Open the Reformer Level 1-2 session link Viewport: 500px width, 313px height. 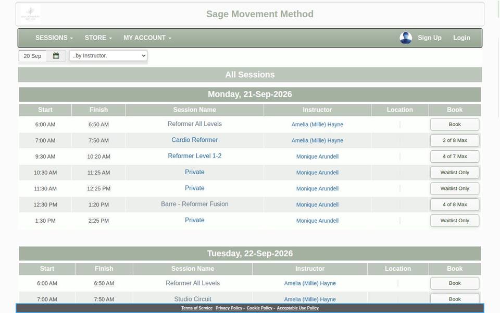point(194,156)
